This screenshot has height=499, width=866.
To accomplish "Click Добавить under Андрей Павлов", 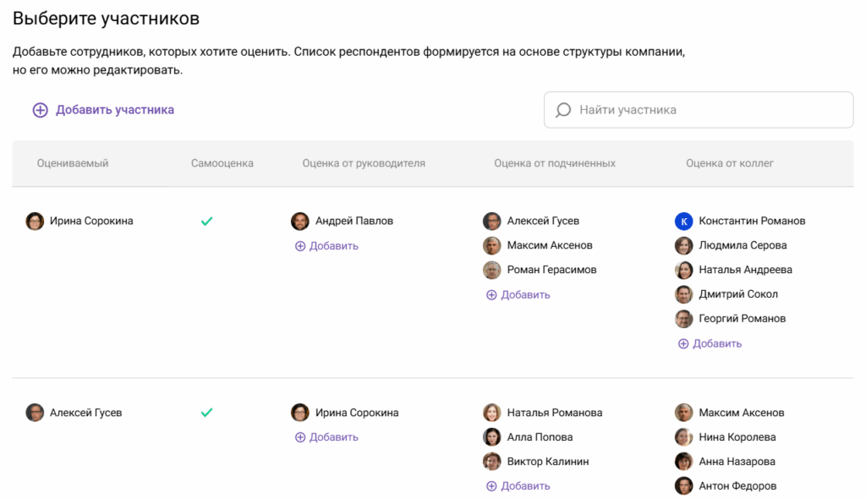I will 326,245.
